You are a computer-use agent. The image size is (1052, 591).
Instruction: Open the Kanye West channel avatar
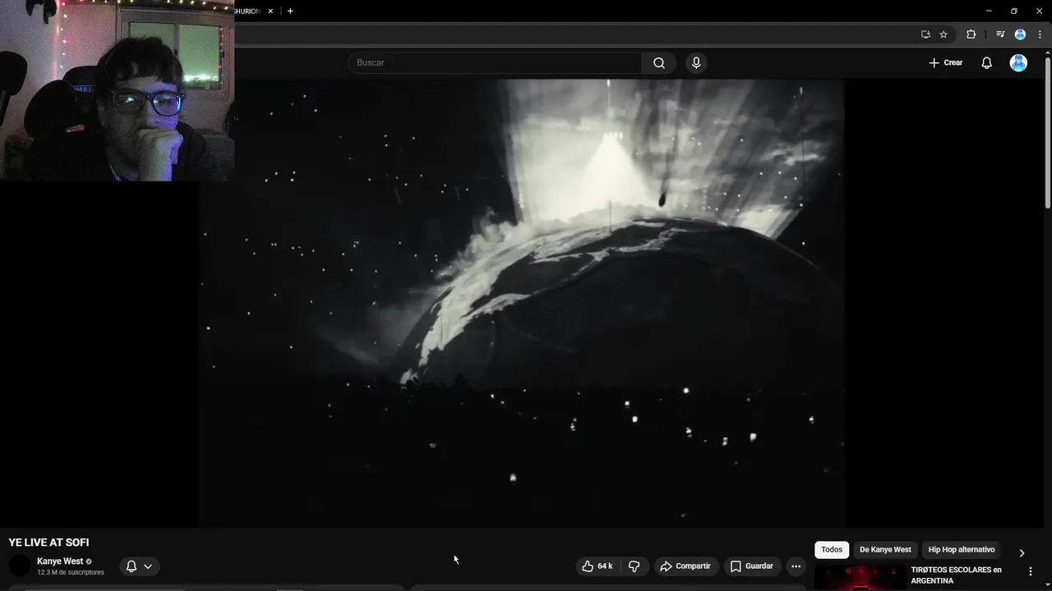[x=20, y=566]
